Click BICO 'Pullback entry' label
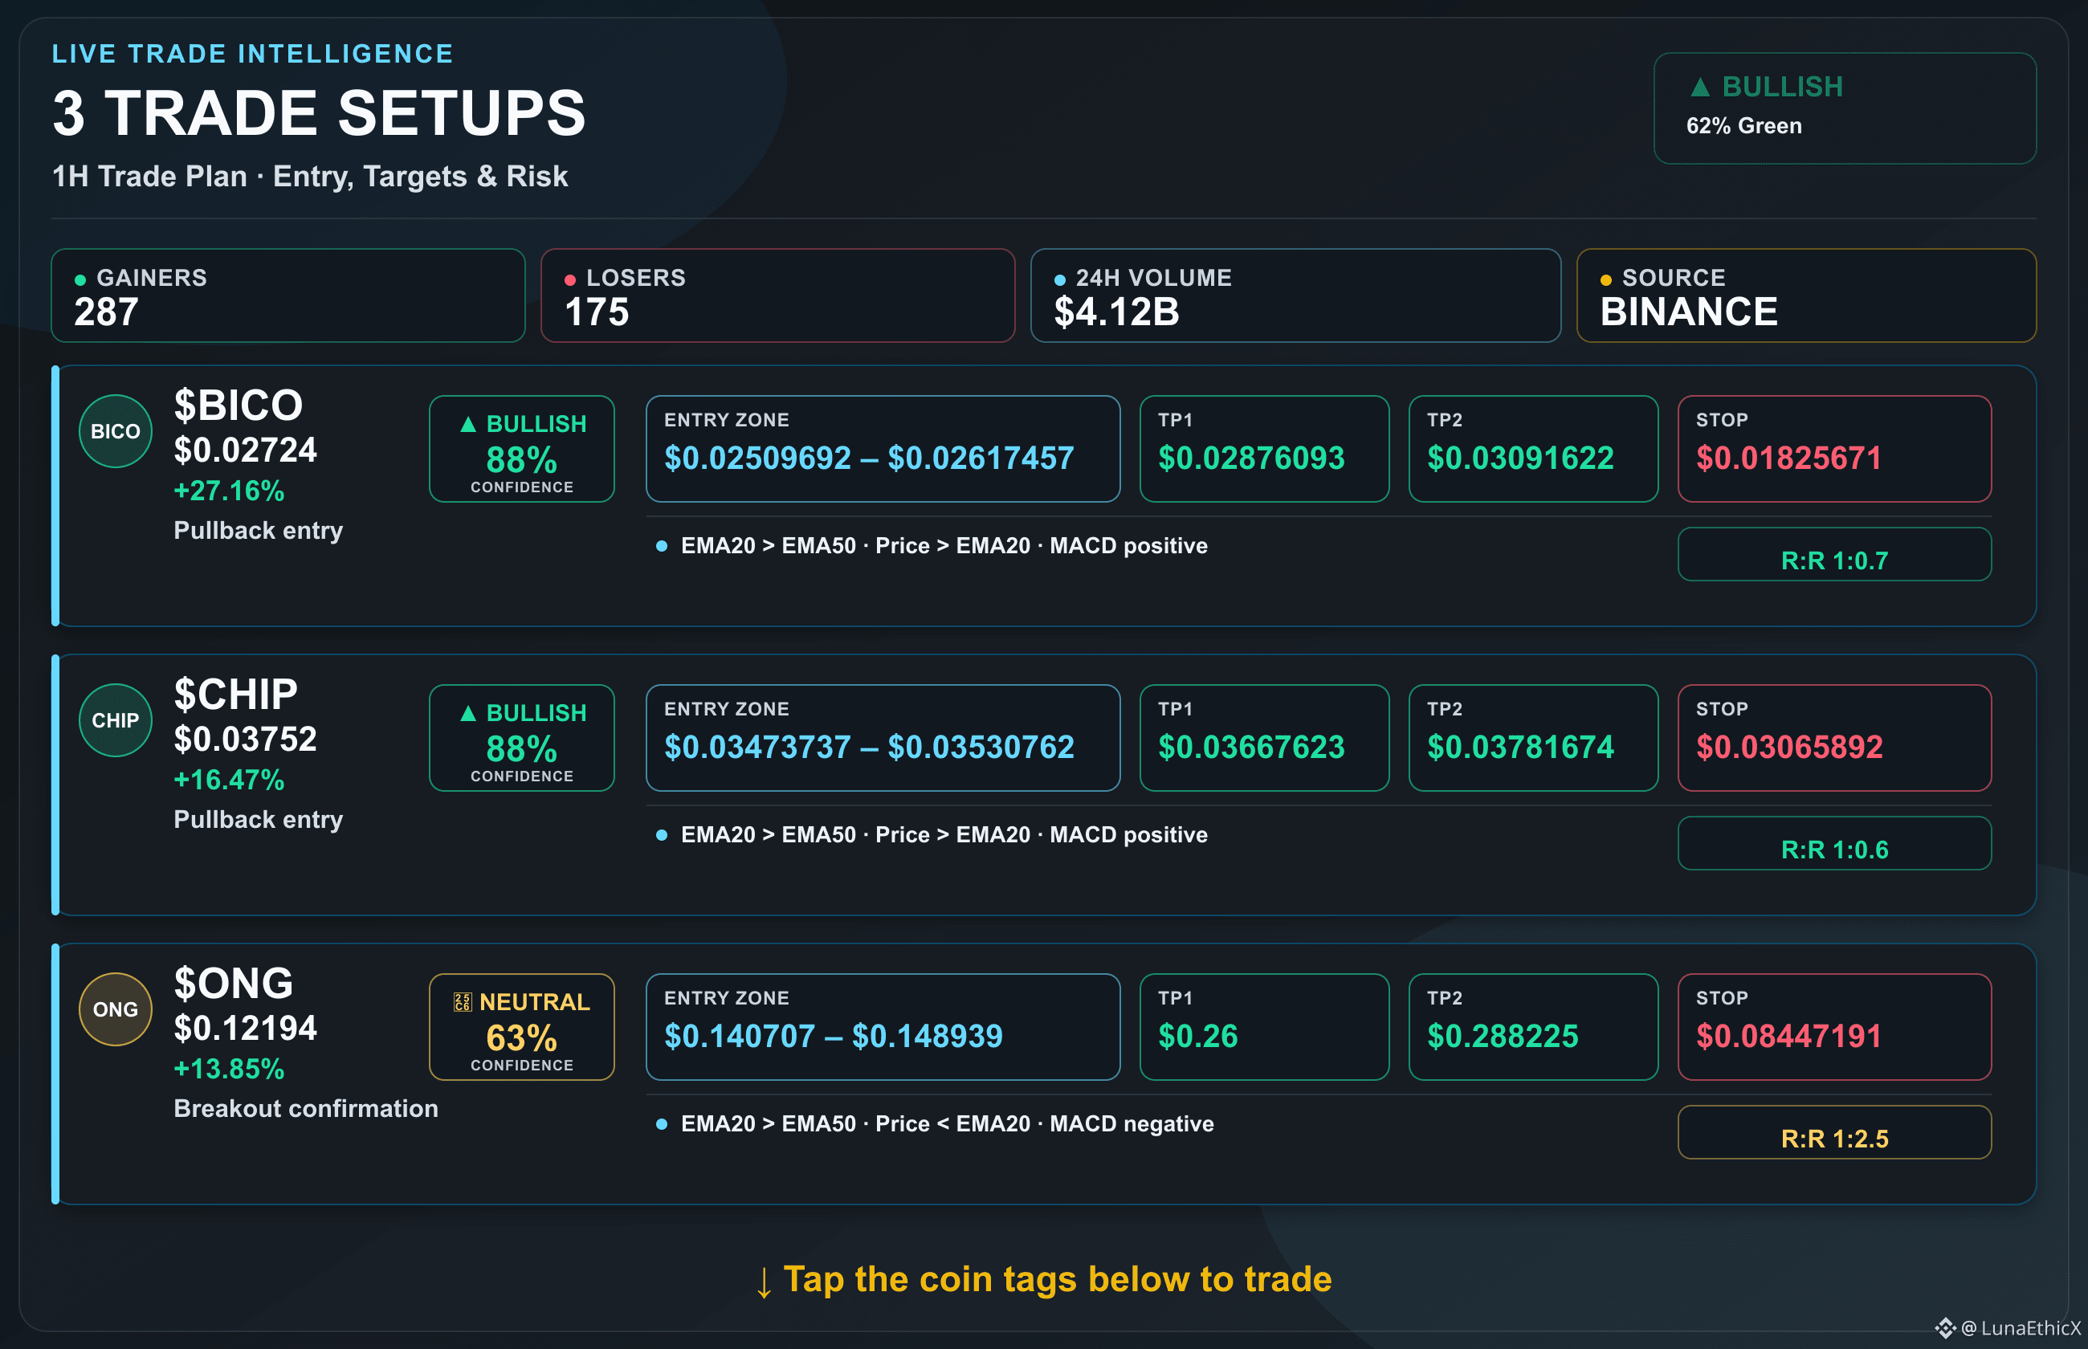The height and width of the screenshot is (1349, 2088). (x=259, y=531)
